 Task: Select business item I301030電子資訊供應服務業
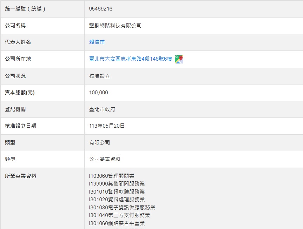122,208
